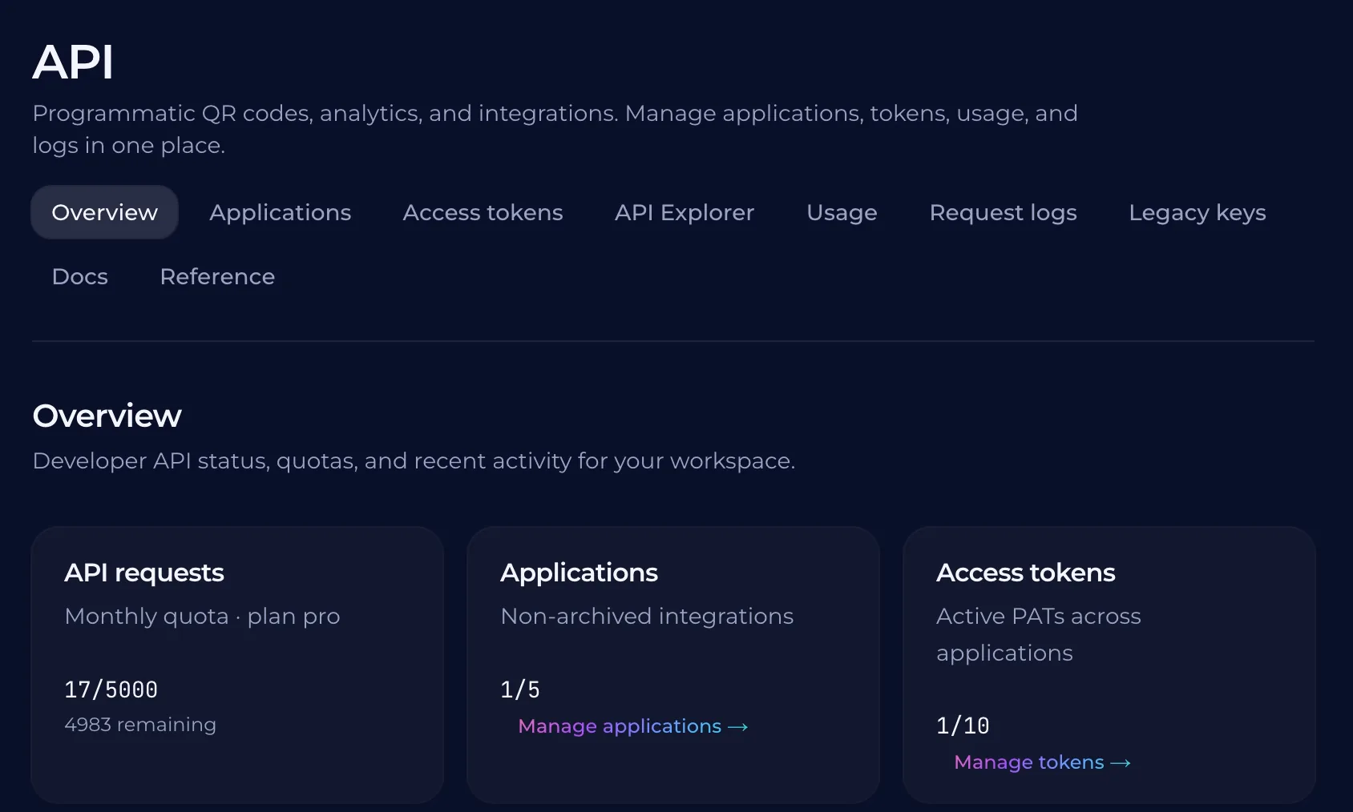The image size is (1353, 812).
Task: Open the Access tokens tab
Action: click(x=483, y=212)
